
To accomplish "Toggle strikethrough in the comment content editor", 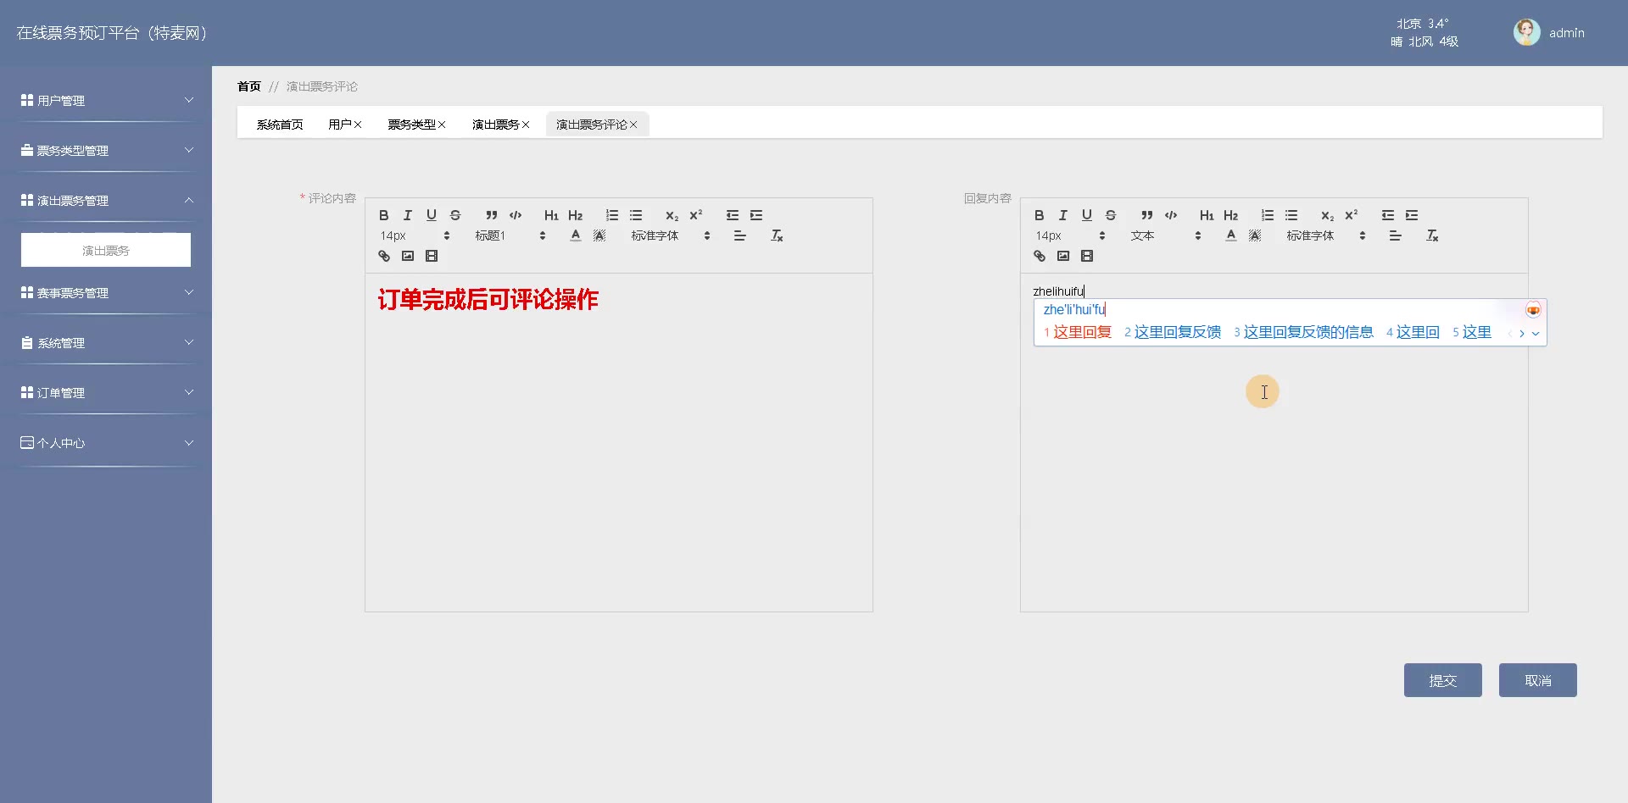I will pos(455,215).
